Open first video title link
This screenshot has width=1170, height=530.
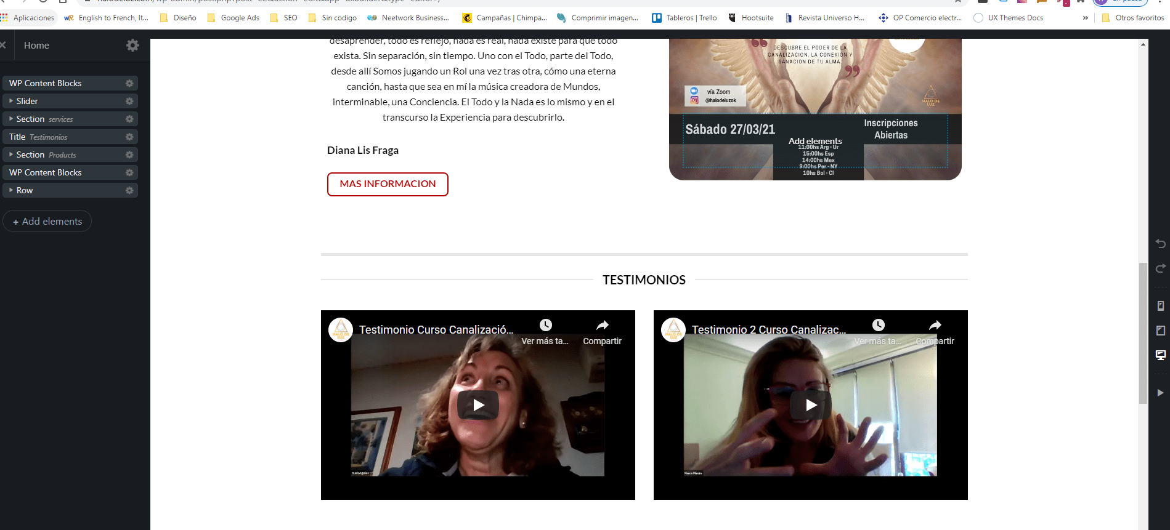[436, 330]
